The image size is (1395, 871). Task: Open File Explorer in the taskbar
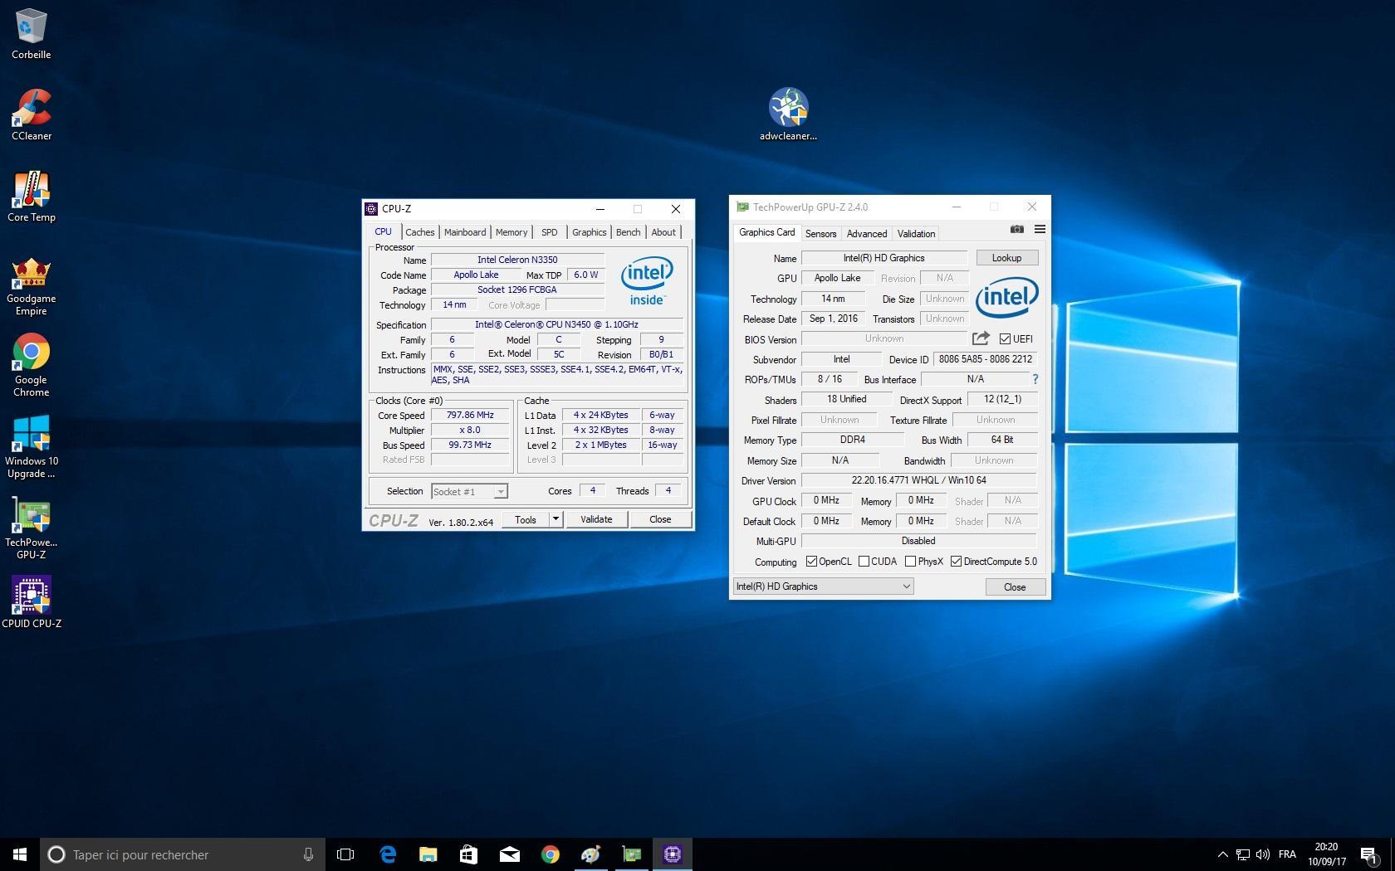pos(428,854)
